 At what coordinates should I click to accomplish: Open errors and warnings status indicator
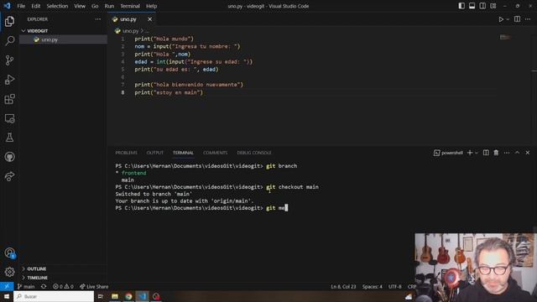coord(63,287)
